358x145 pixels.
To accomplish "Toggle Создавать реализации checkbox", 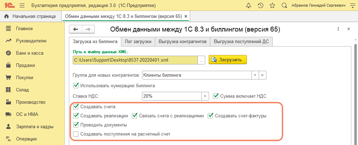I will tap(76, 116).
